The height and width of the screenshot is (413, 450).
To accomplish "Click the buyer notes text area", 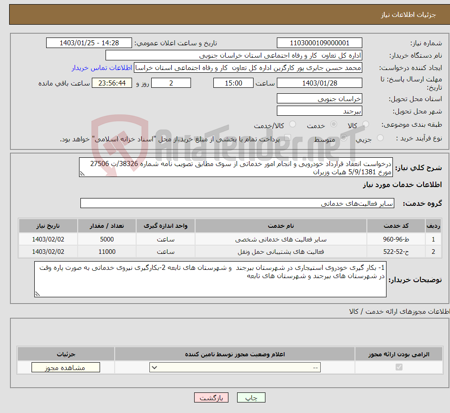I will click(210, 279).
